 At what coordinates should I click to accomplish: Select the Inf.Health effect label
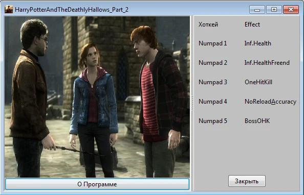coord(257,43)
